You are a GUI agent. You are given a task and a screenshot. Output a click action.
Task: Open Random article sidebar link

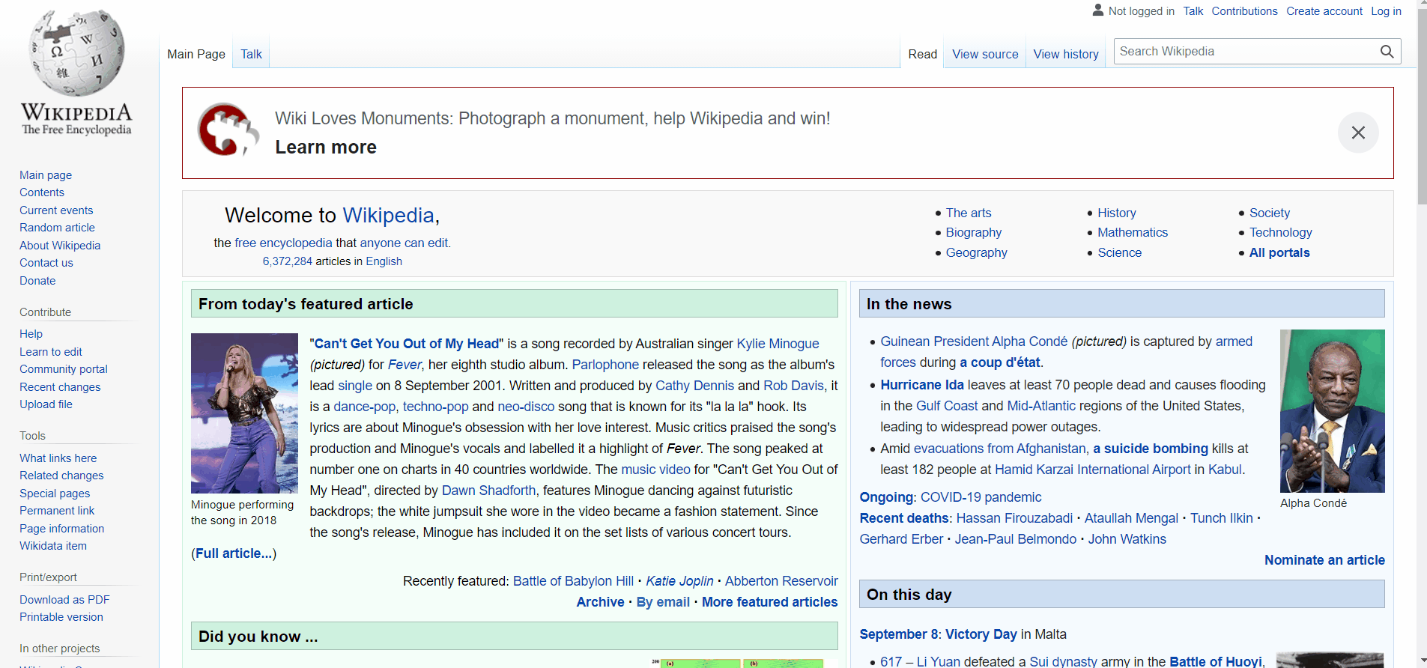pyautogui.click(x=57, y=228)
